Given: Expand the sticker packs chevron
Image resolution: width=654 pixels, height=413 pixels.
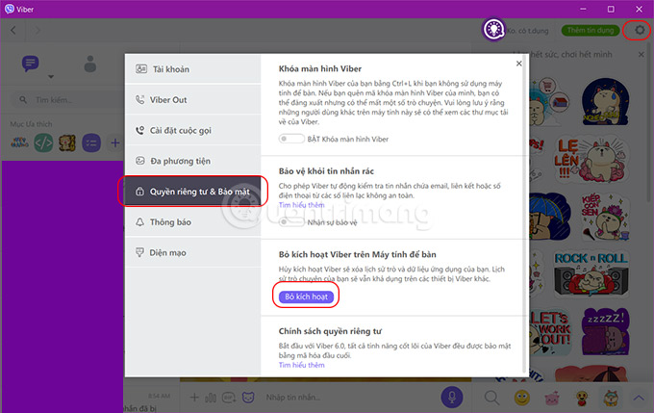Looking at the screenshot, I should pos(639,398).
